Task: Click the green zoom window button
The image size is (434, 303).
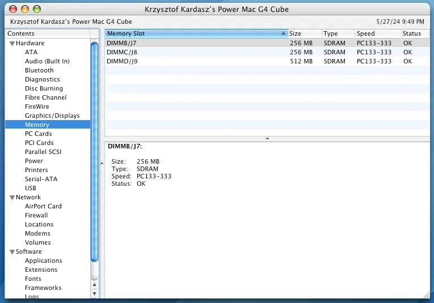Action: 37,9
